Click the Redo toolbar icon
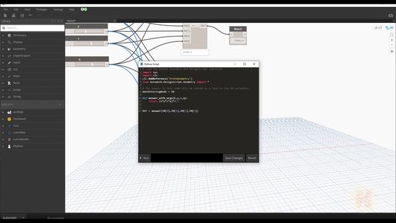Image resolution: width=396 pixels, height=223 pixels. coord(39,15)
